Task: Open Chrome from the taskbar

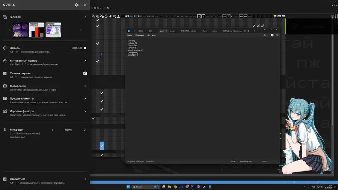Action: pos(175,187)
